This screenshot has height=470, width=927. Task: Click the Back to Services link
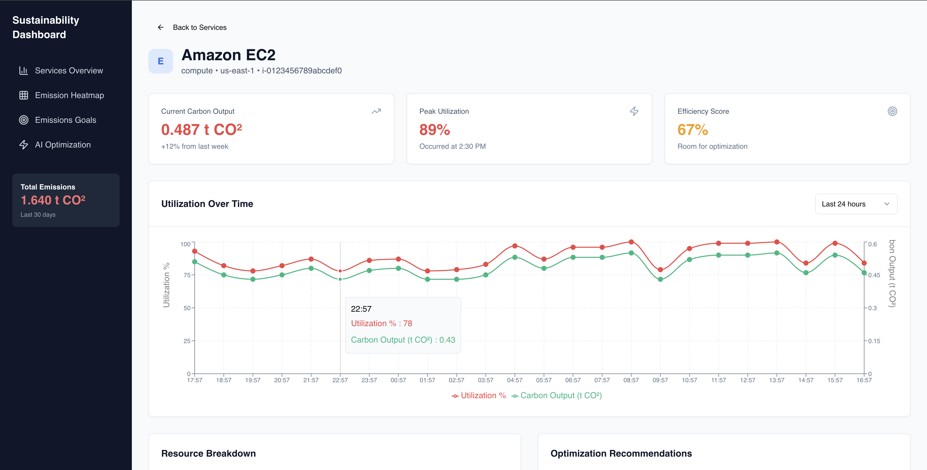[200, 27]
